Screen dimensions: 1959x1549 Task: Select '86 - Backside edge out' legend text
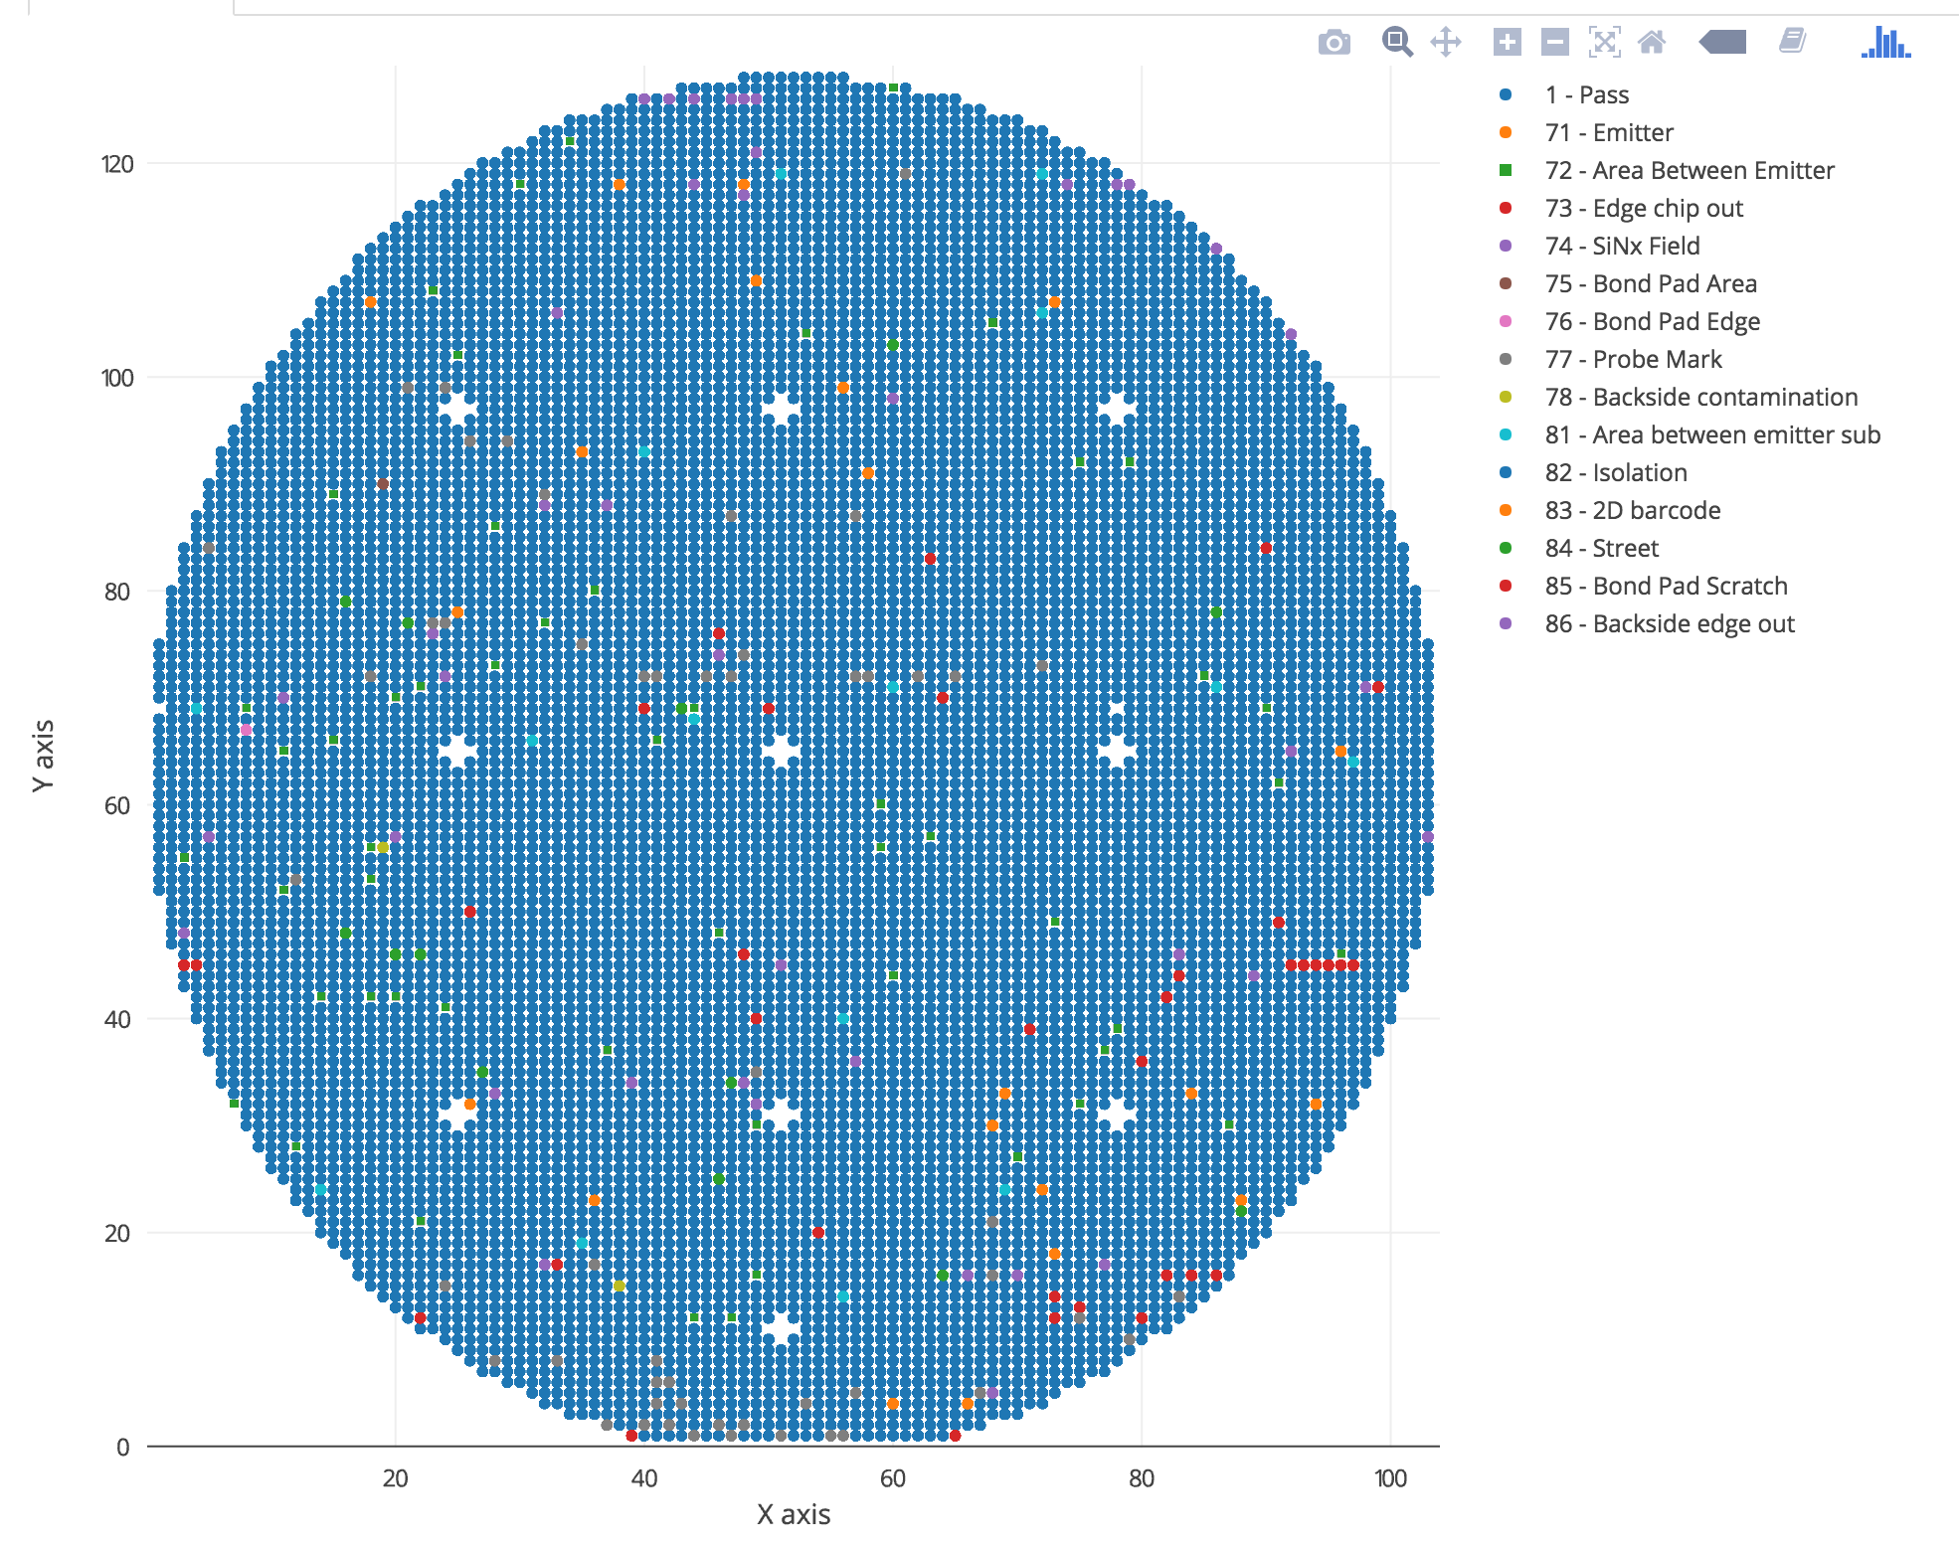pos(1670,623)
